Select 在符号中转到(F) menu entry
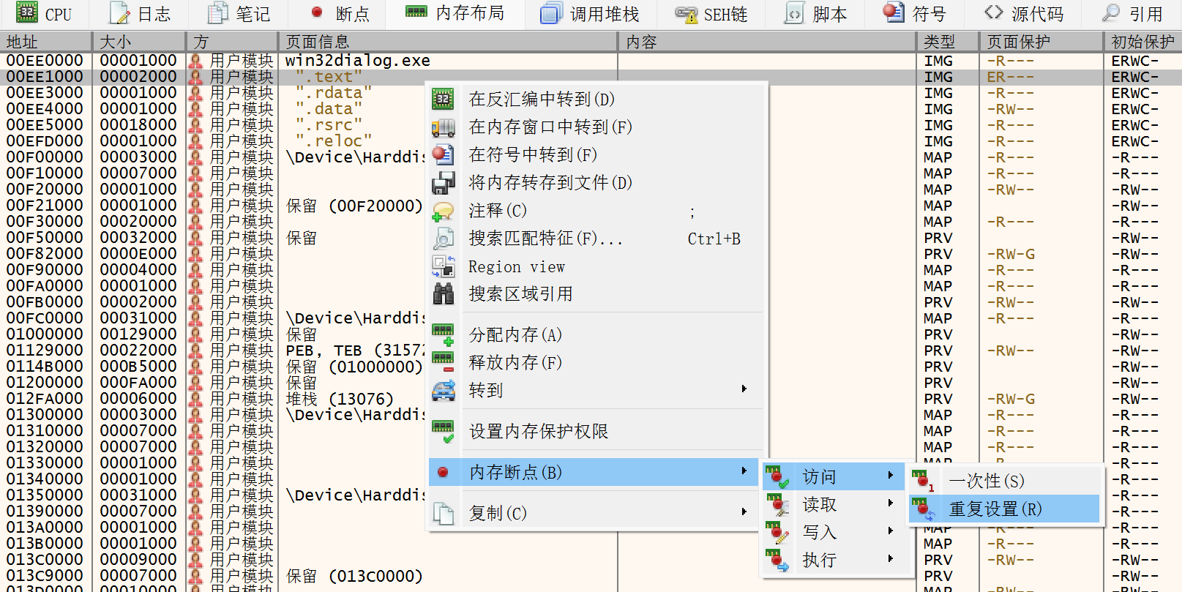 [x=596, y=155]
